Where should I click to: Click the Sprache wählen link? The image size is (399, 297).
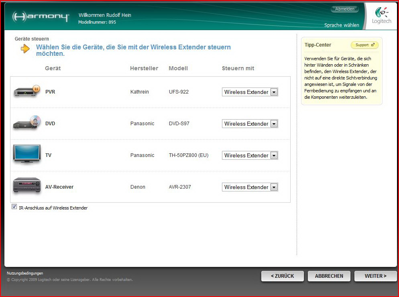(342, 25)
